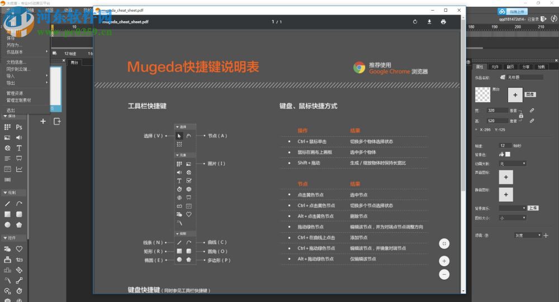Click link icon beside width field
This screenshot has width=559, height=302.
pyautogui.click(x=532, y=111)
